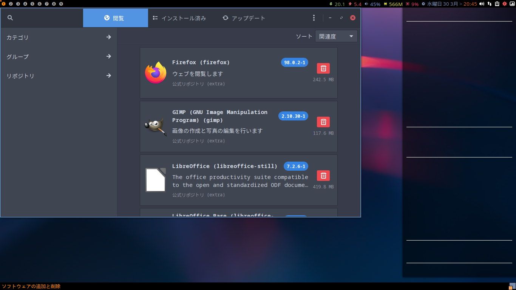Image resolution: width=516 pixels, height=290 pixels.
Task: Click the clipboard tray icon
Action: click(x=497, y=4)
